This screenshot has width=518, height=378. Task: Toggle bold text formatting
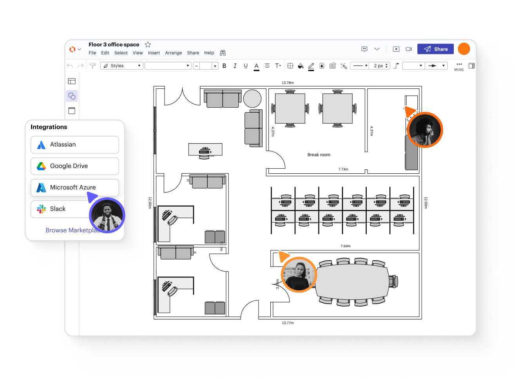(x=224, y=66)
